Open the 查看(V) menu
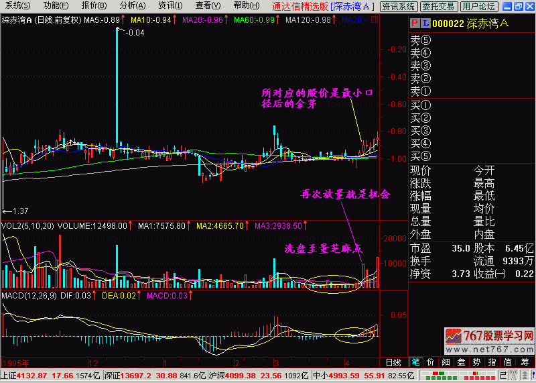Screen dimensions: 536x383 [207, 6]
